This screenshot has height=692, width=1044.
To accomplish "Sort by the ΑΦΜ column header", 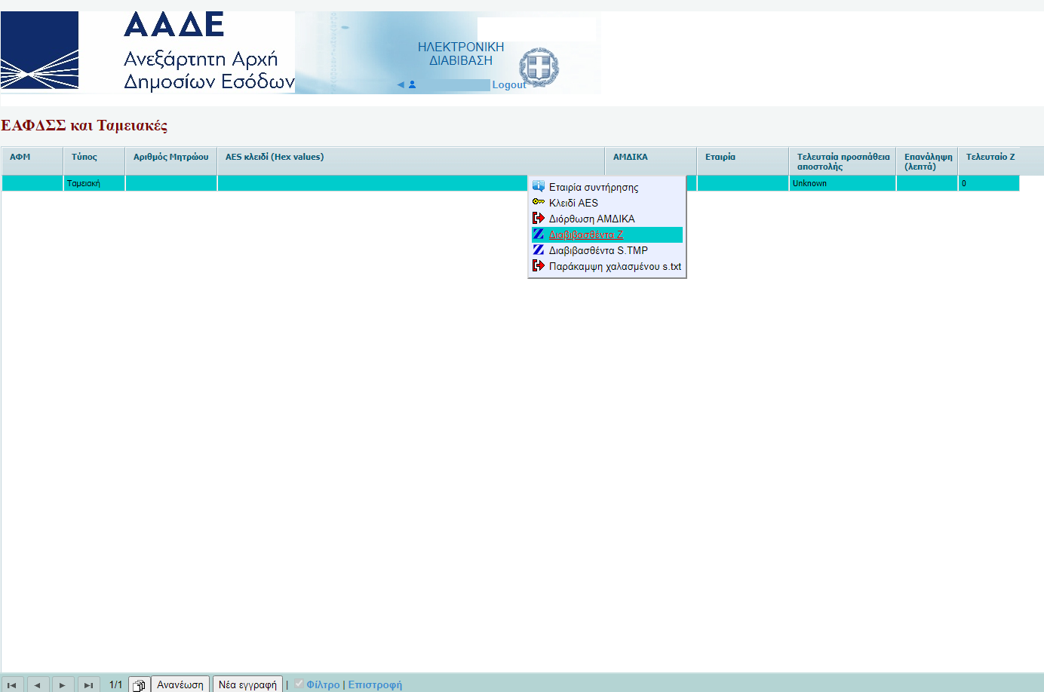I will click(20, 157).
